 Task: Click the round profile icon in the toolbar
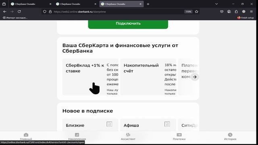243,12
